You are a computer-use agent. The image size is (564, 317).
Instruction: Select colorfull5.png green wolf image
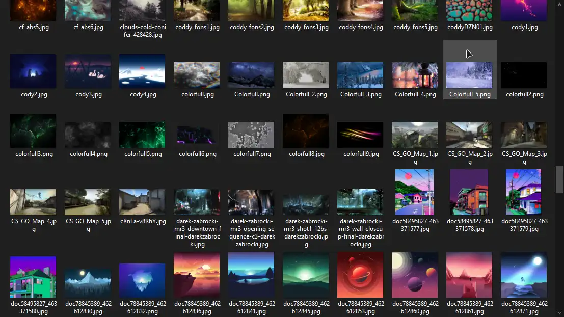(142, 135)
